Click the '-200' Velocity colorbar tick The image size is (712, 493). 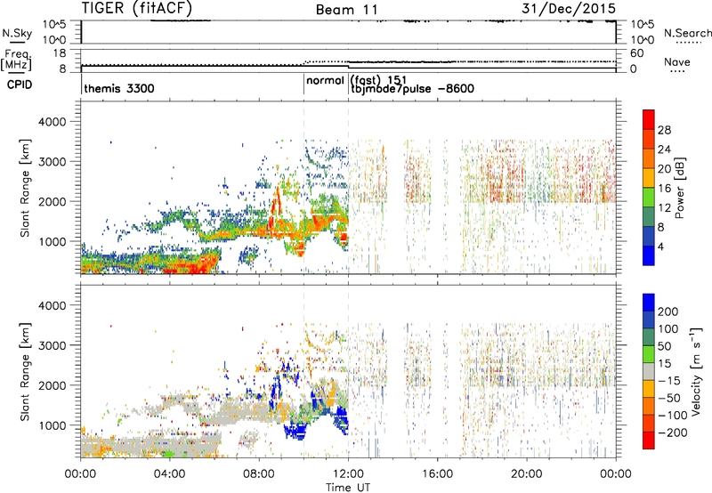point(671,432)
